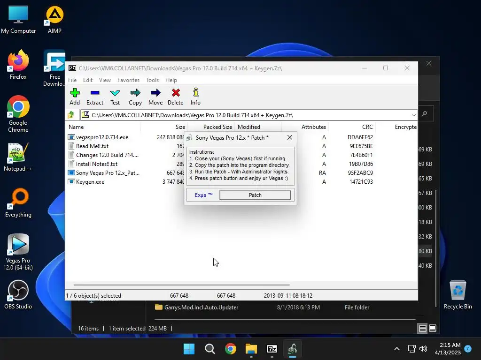Click the taskbar Search icon
This screenshot has width=481, height=360.
[x=210, y=349]
